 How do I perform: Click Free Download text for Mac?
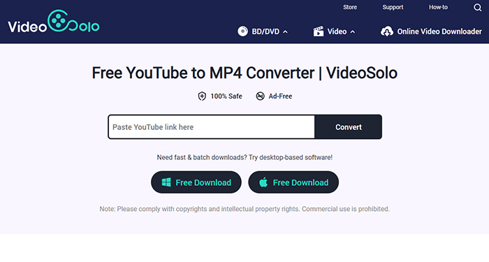point(300,182)
